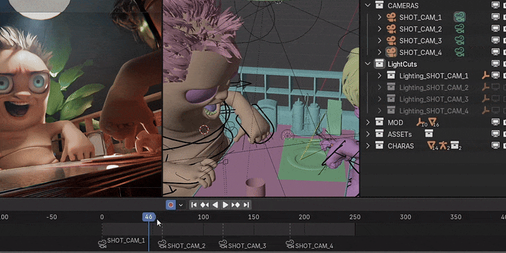Click the SHOT_CAM_2 timeline marker camera icon

162,244
